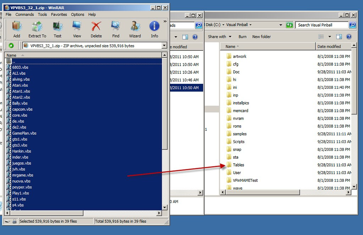Screen dimensions: 363x235
Task: Click the change view icon in Visual Pinball Explorer
Action: (321, 37)
